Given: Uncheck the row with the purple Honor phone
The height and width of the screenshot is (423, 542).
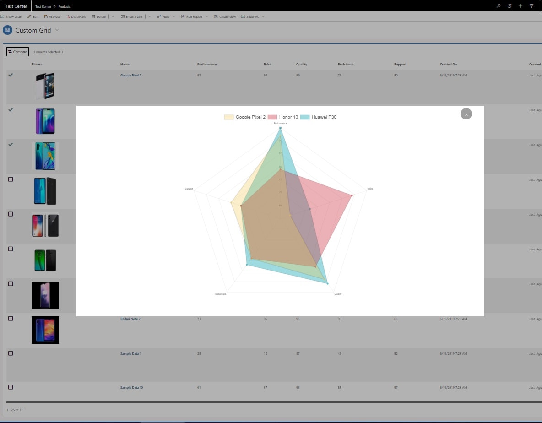Looking at the screenshot, I should tap(11, 110).
